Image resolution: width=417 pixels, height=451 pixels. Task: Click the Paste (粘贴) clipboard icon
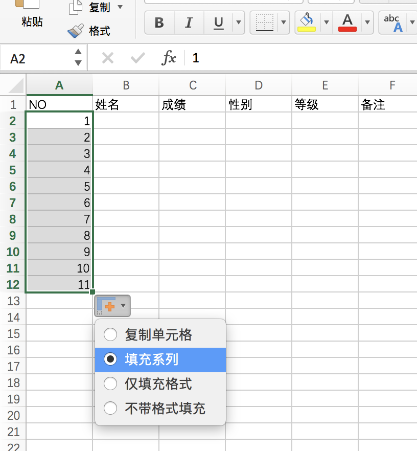(x=27, y=4)
